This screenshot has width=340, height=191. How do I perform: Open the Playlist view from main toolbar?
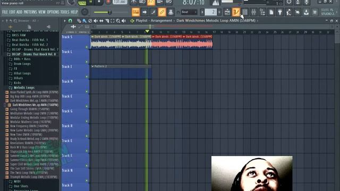tap(227, 12)
